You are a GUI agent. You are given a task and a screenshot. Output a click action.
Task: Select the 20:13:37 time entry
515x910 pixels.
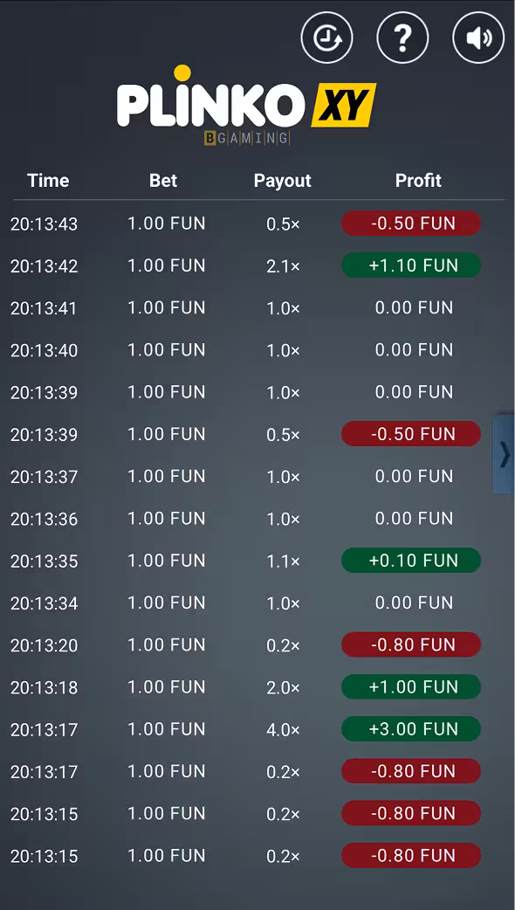pyautogui.click(x=44, y=477)
